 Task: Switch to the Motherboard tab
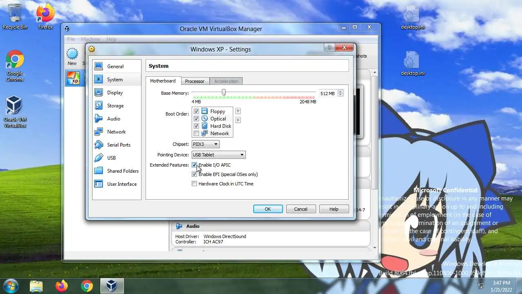click(163, 81)
